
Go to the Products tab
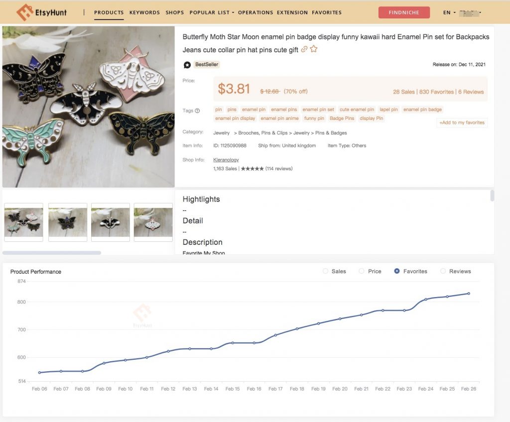pos(109,12)
